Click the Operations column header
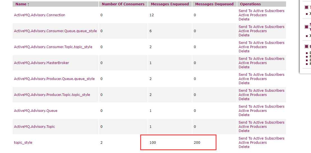 (250, 4)
